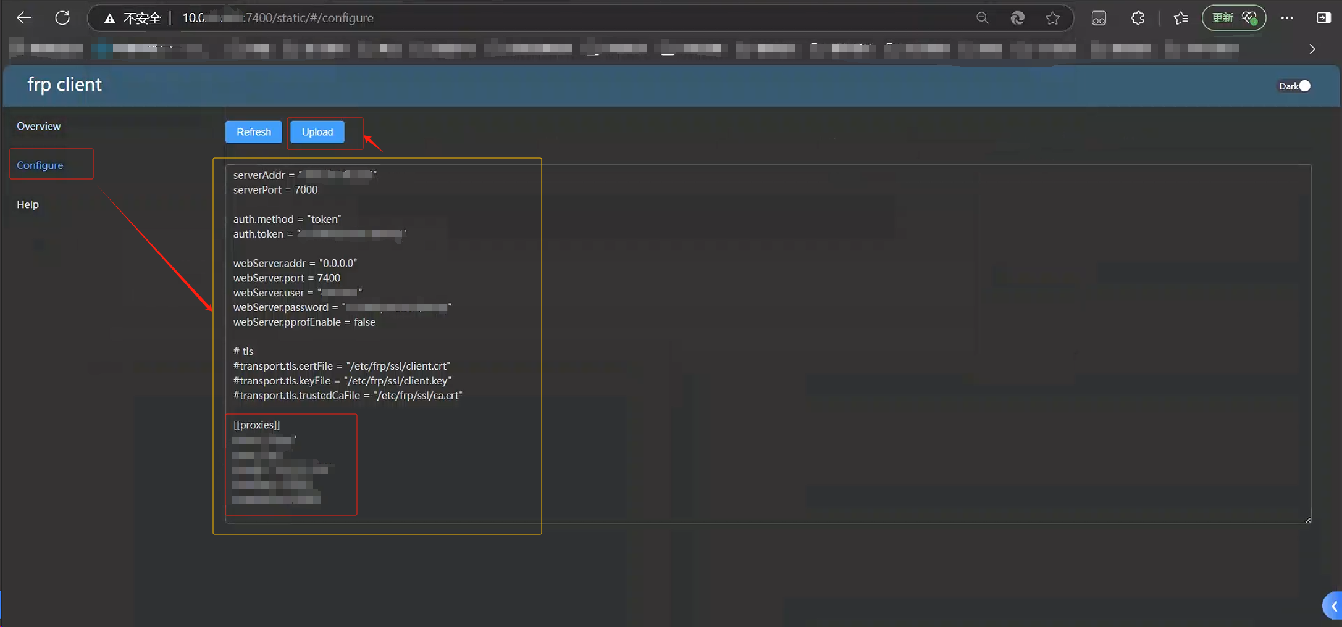Toggle the Dark mode switch

(x=1303, y=86)
